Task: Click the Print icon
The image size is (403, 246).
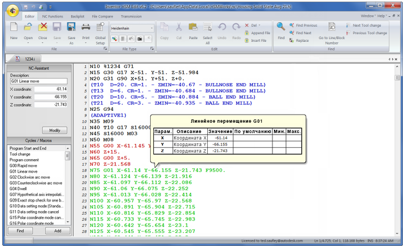Action: [x=85, y=27]
